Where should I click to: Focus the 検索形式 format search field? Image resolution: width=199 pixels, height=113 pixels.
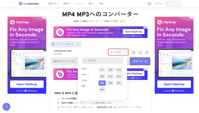[x=102, y=61]
